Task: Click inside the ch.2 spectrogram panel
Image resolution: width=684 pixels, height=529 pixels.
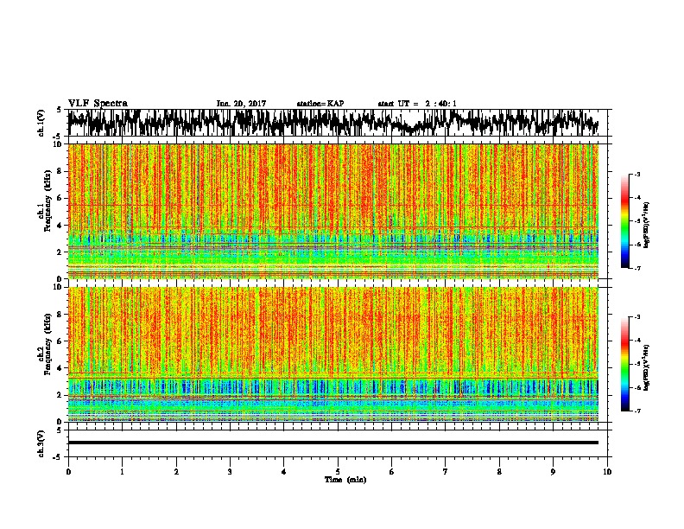Action: 333,354
